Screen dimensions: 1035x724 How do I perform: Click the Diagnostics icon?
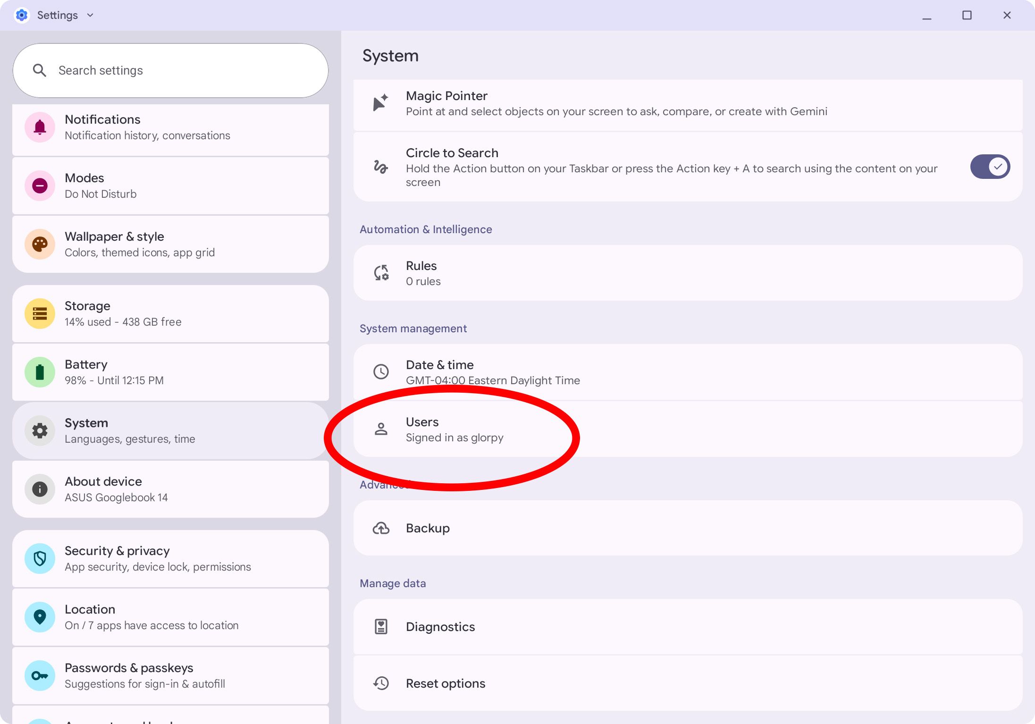[381, 627]
